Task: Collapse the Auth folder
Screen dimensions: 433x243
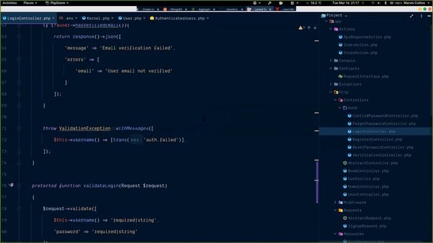Action: (340, 108)
